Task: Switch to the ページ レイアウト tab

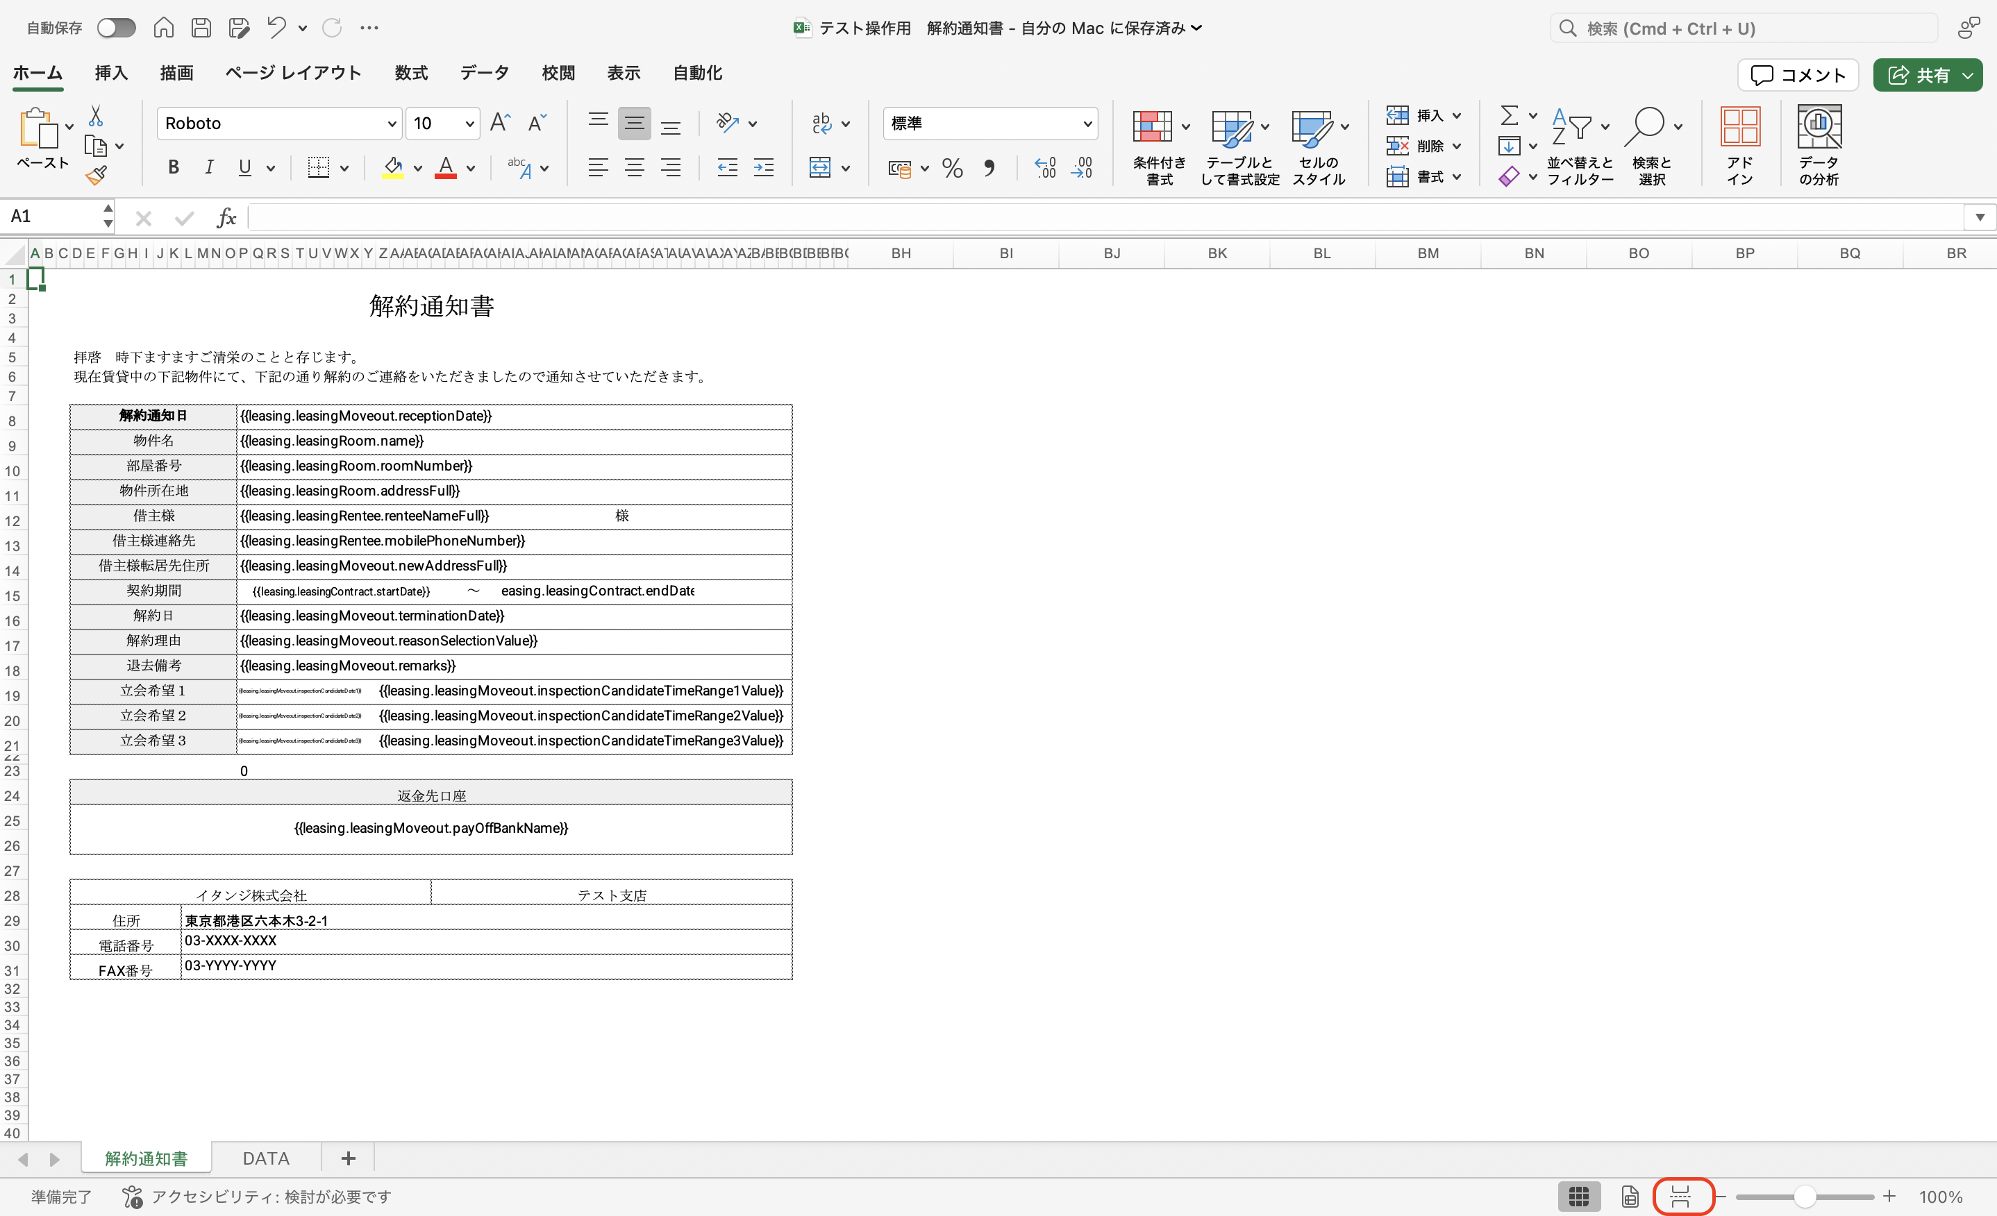Action: [x=294, y=73]
